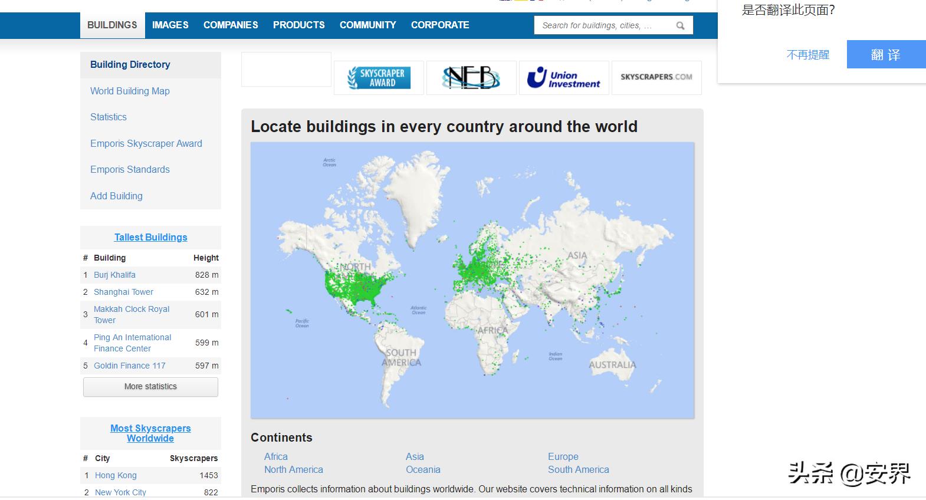Click the search magnifier icon

680,25
